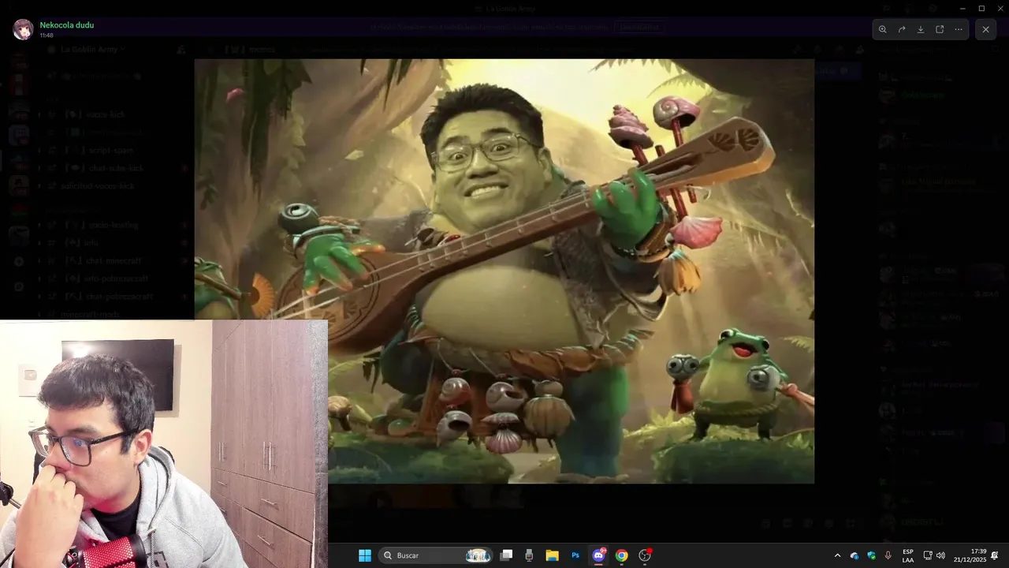The height and width of the screenshot is (568, 1009).
Task: Switch to Photoshop in the taskbar
Action: click(575, 555)
